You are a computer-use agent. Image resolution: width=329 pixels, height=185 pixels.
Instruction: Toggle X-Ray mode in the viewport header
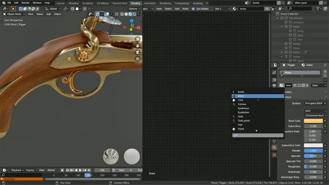click(117, 14)
